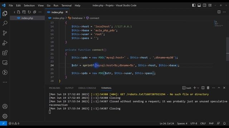Open errors and warnings count in status bar
Image resolution: width=229 pixels, height=128 pixels.
click(14, 123)
